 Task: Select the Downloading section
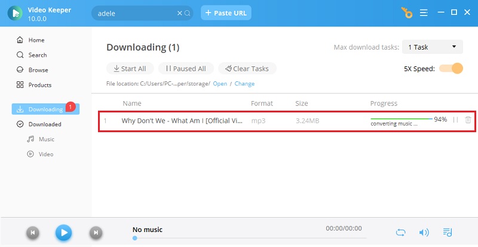tap(45, 109)
